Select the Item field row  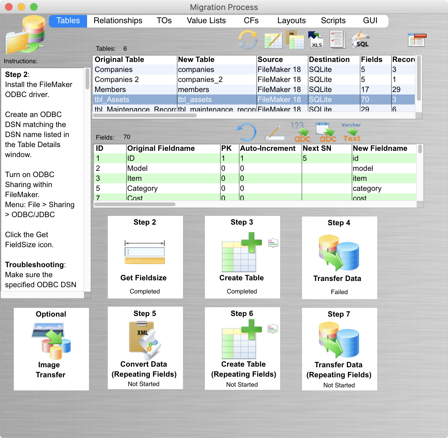255,178
